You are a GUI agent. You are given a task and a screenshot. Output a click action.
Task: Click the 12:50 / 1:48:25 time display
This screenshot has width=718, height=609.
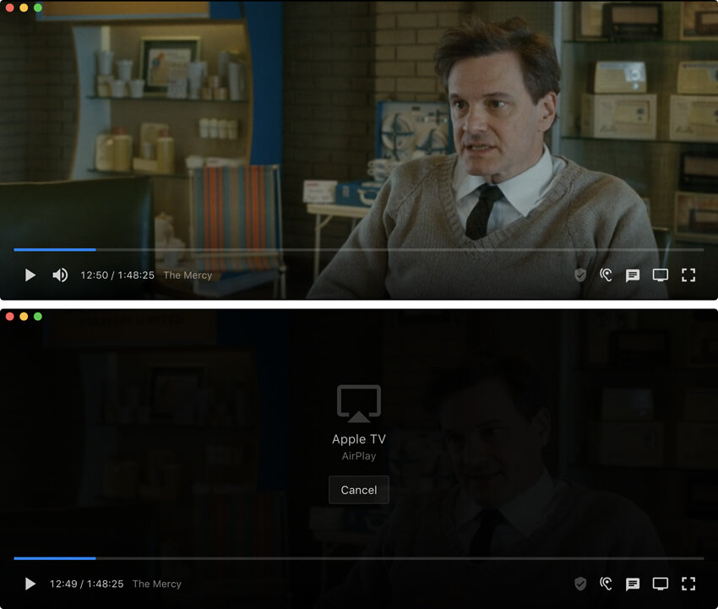coord(117,275)
